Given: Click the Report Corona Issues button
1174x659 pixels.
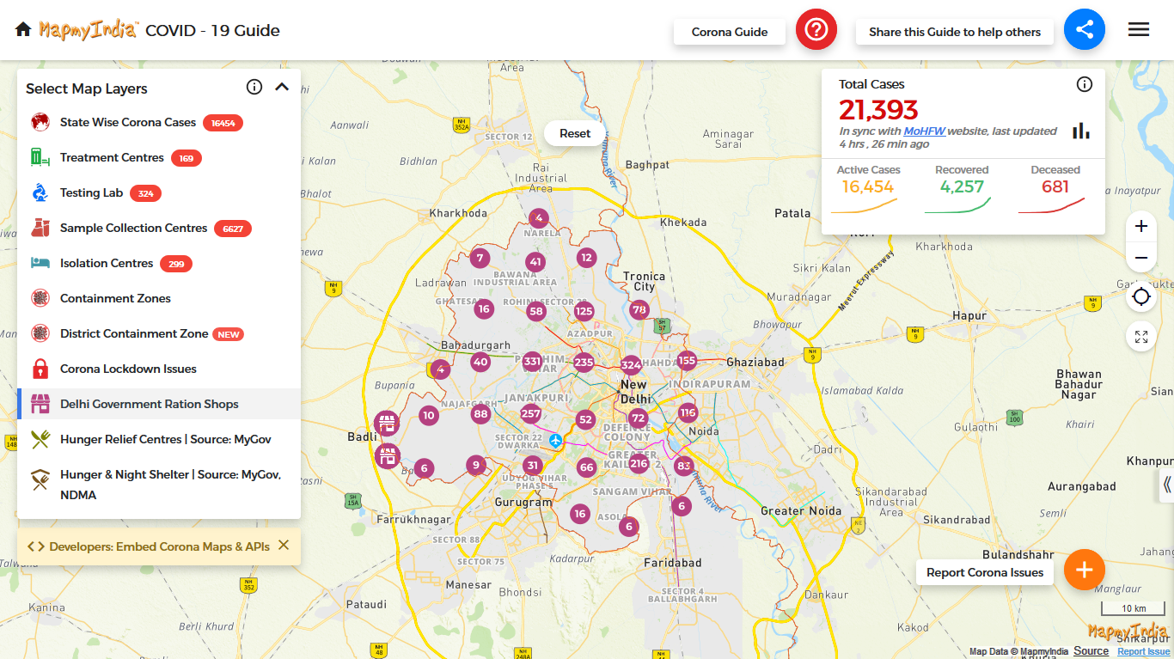Looking at the screenshot, I should click(x=985, y=572).
